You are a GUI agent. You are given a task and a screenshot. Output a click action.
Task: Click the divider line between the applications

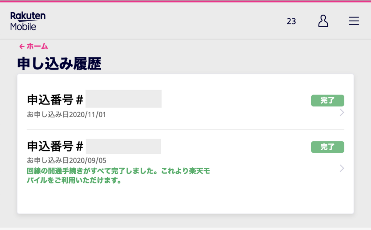(x=185, y=130)
